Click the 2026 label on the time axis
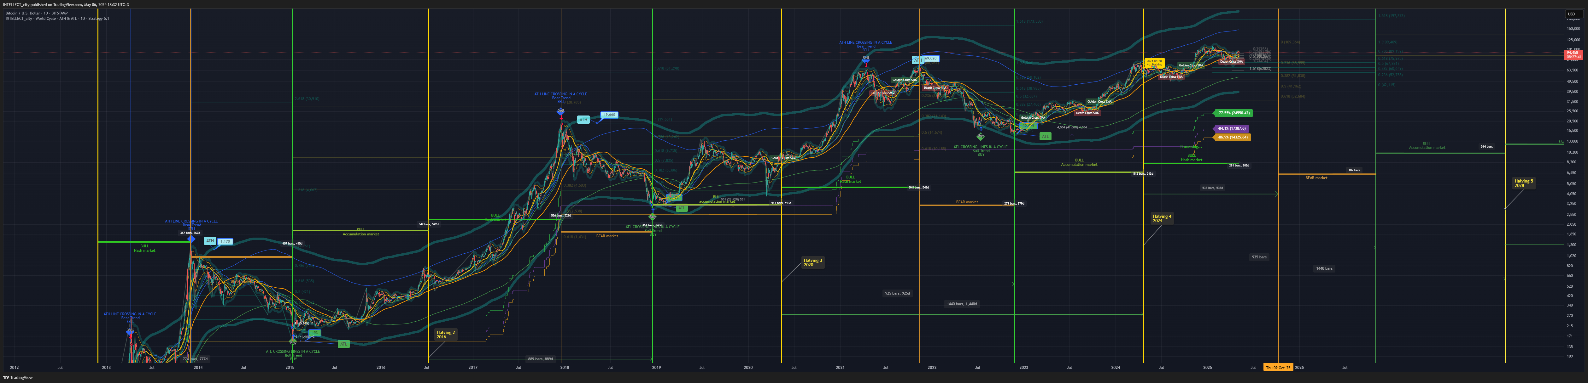The height and width of the screenshot is (383, 1588). (x=1299, y=368)
